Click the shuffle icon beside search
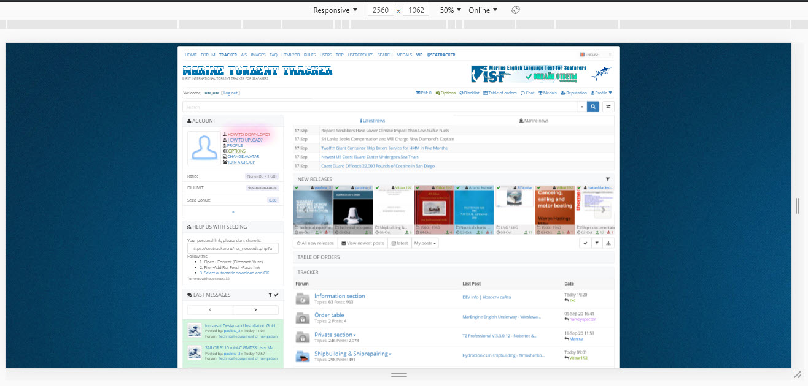The width and height of the screenshot is (808, 386). 608,107
